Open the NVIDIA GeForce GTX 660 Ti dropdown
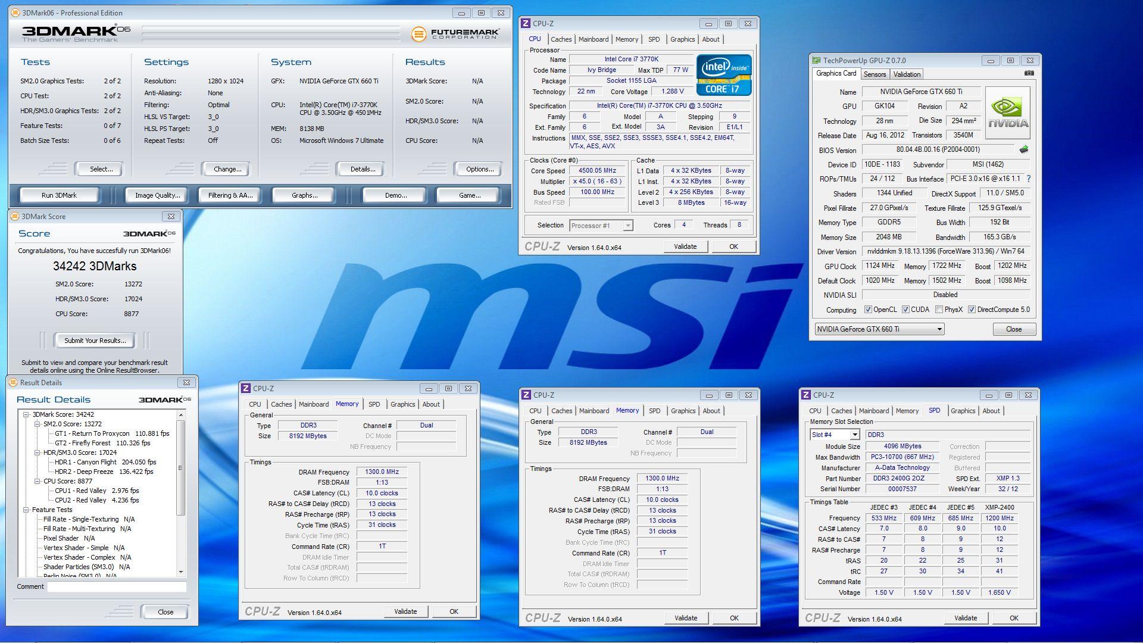Image resolution: width=1143 pixels, height=643 pixels. click(879, 329)
